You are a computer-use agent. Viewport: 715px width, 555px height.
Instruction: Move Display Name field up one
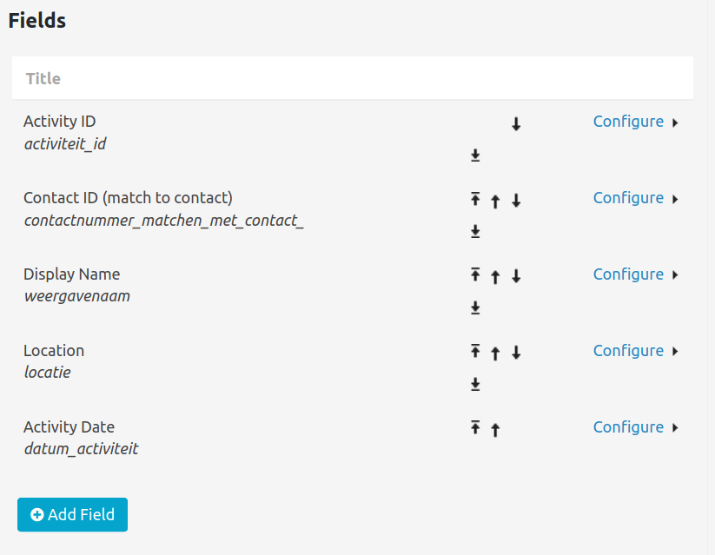click(495, 277)
